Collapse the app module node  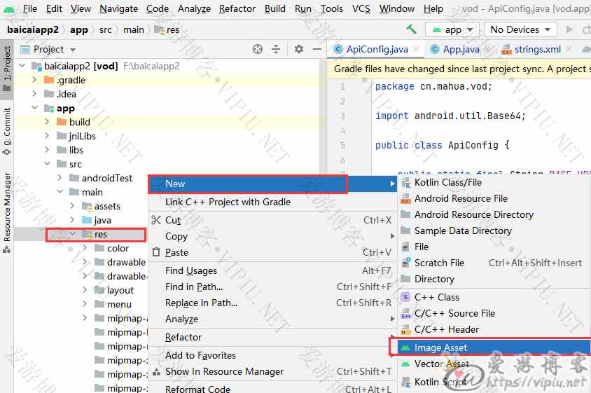click(x=35, y=108)
